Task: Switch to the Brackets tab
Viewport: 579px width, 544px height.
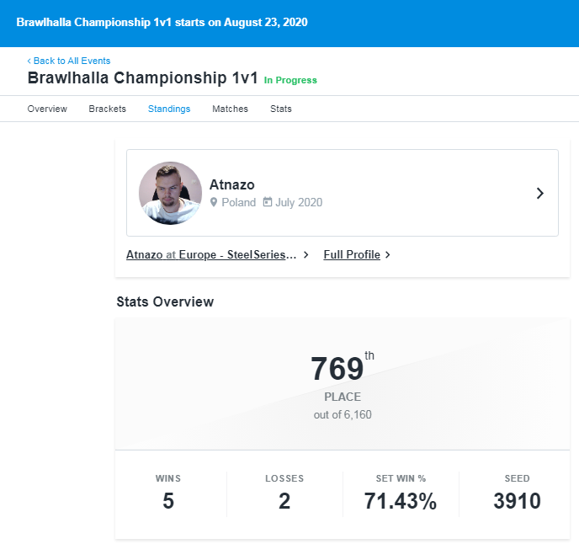Action: 108,109
